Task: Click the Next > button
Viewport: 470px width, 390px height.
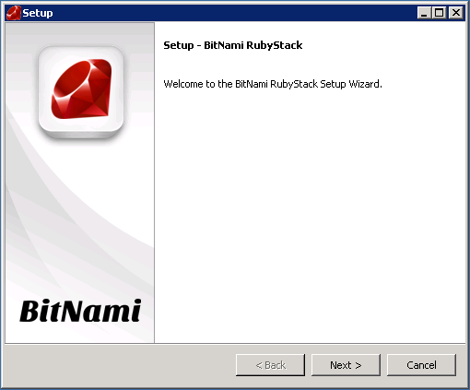Action: (x=346, y=365)
